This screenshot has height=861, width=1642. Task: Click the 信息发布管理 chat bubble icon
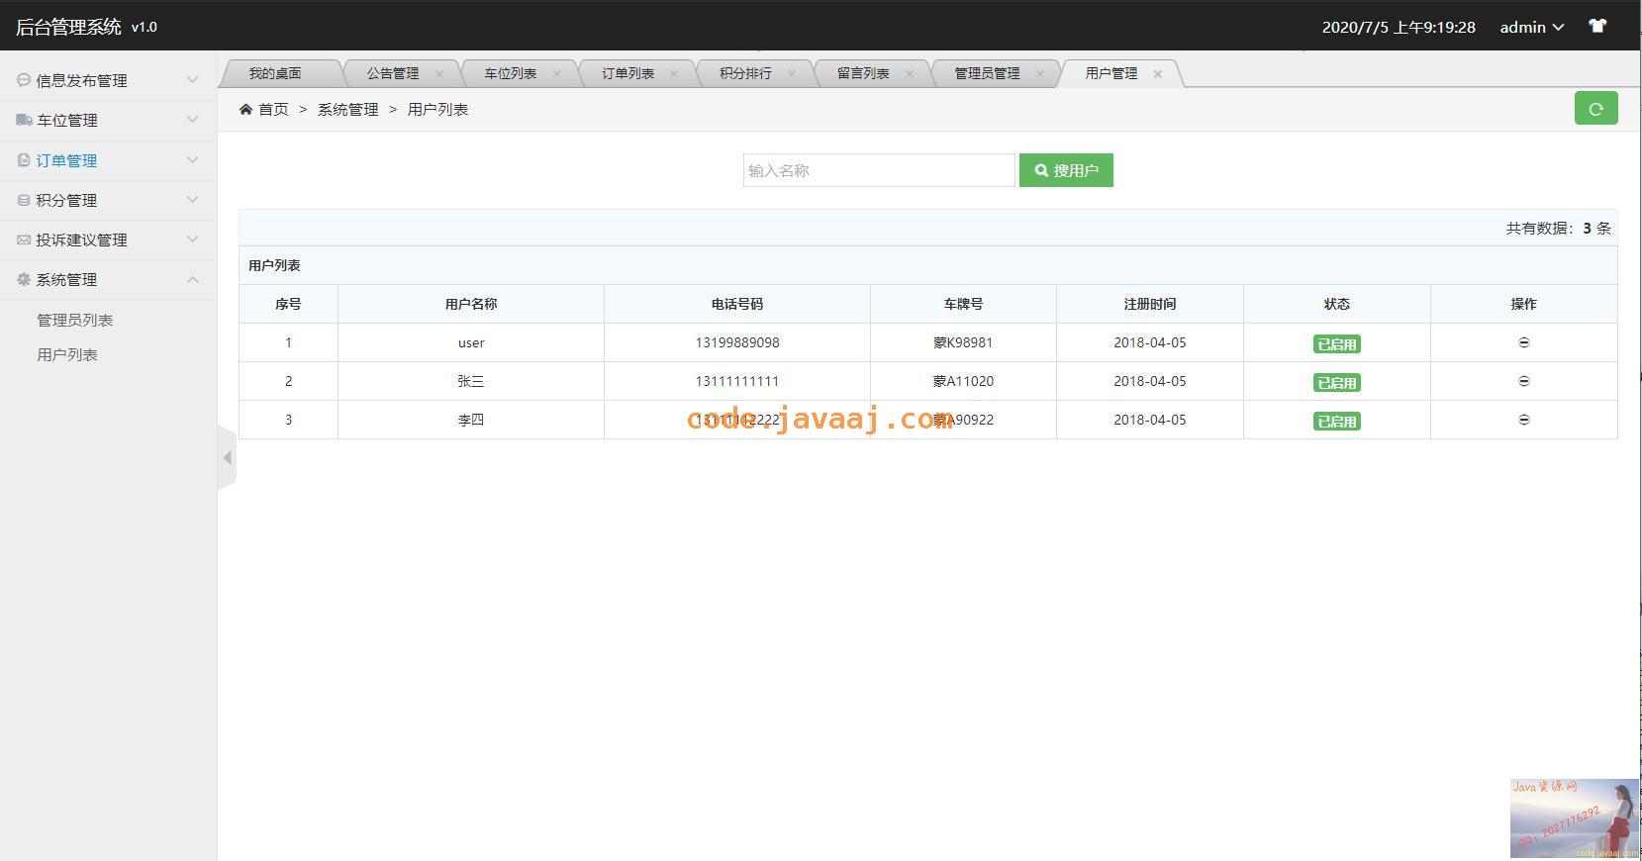tap(24, 80)
